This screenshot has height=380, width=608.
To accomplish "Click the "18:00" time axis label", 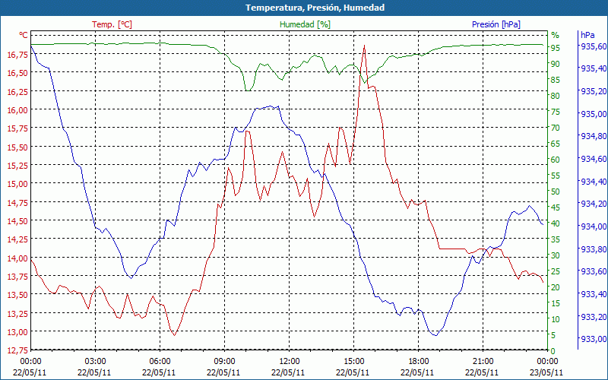I will (x=418, y=362).
